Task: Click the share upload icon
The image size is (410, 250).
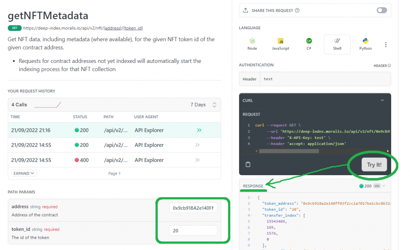Action: tap(245, 10)
